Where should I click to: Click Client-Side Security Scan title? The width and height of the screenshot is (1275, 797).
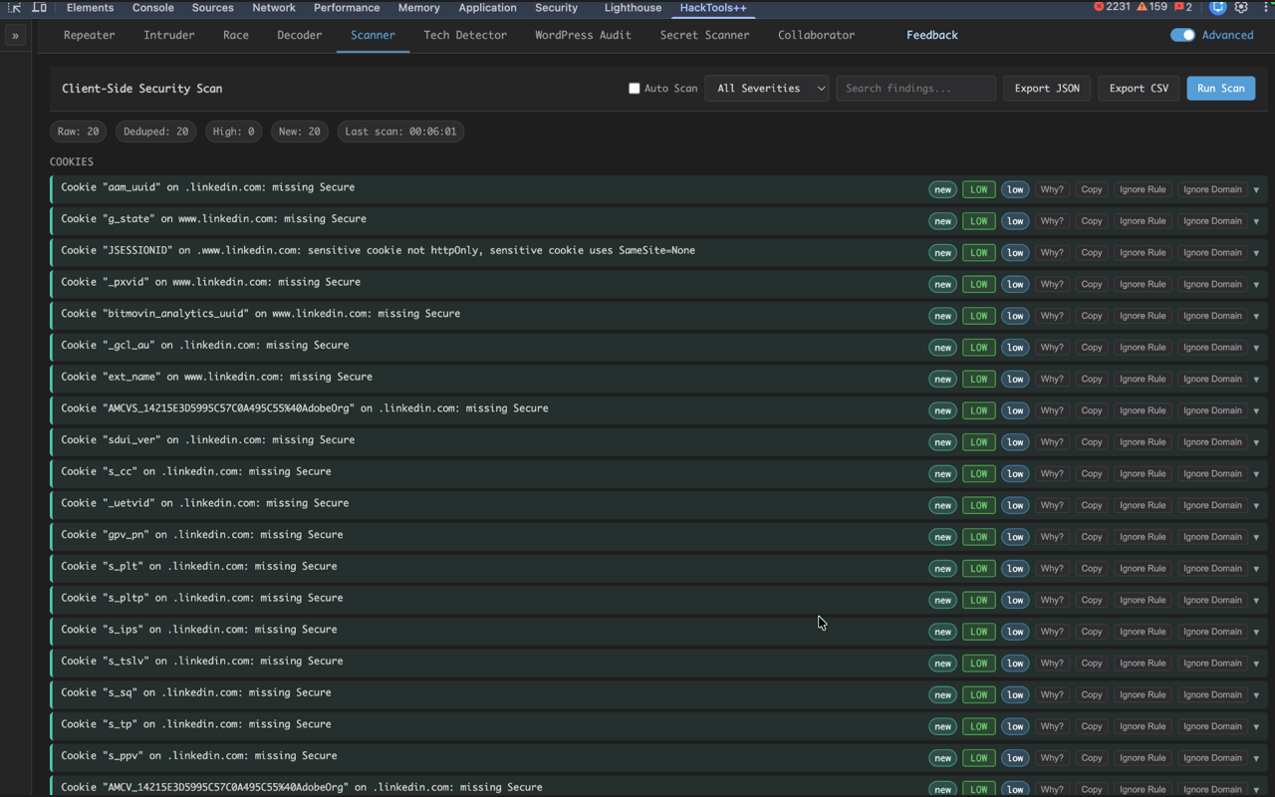click(x=142, y=89)
